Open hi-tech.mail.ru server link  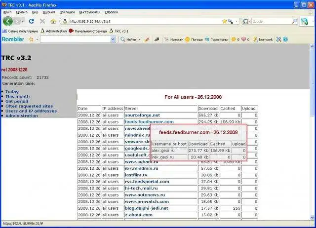point(141,189)
